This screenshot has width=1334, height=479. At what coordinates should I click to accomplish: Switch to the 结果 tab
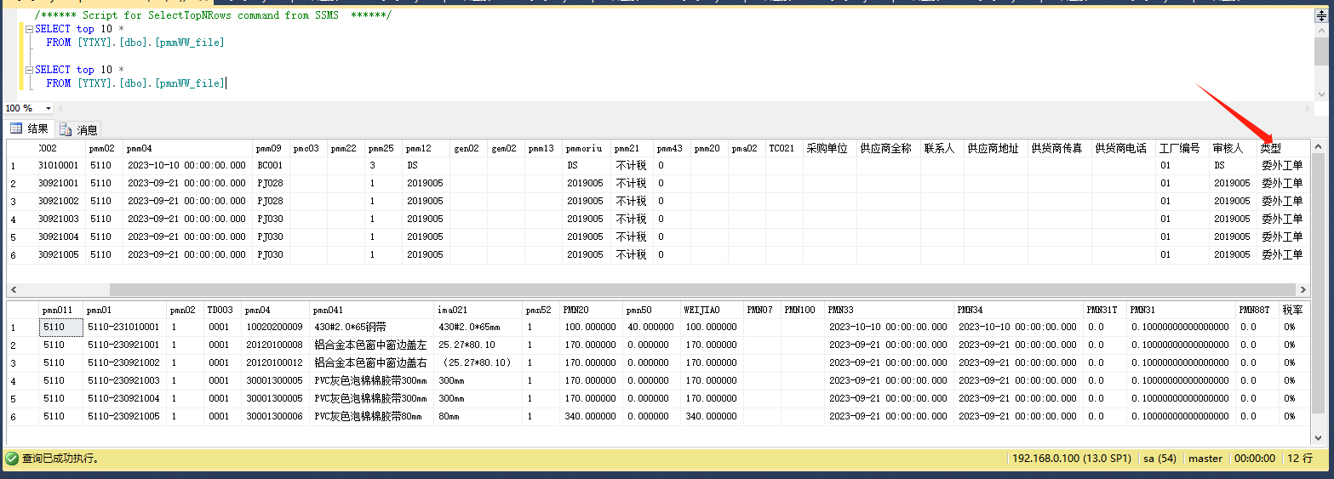pyautogui.click(x=30, y=128)
